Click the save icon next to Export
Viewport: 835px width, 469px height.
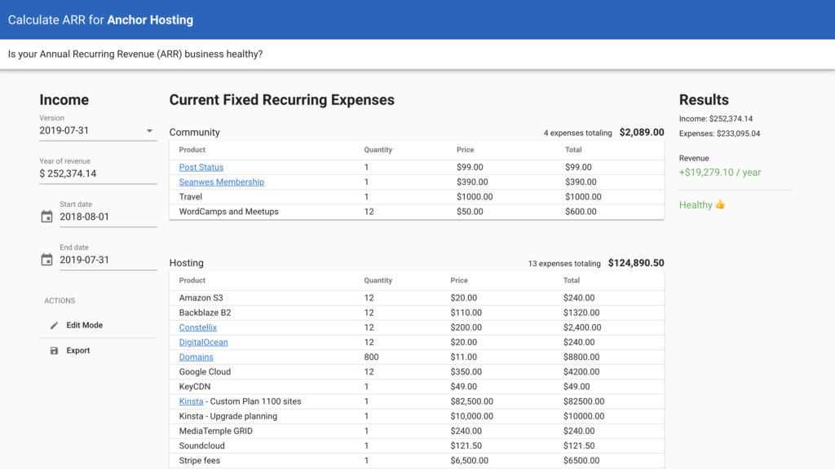55,351
